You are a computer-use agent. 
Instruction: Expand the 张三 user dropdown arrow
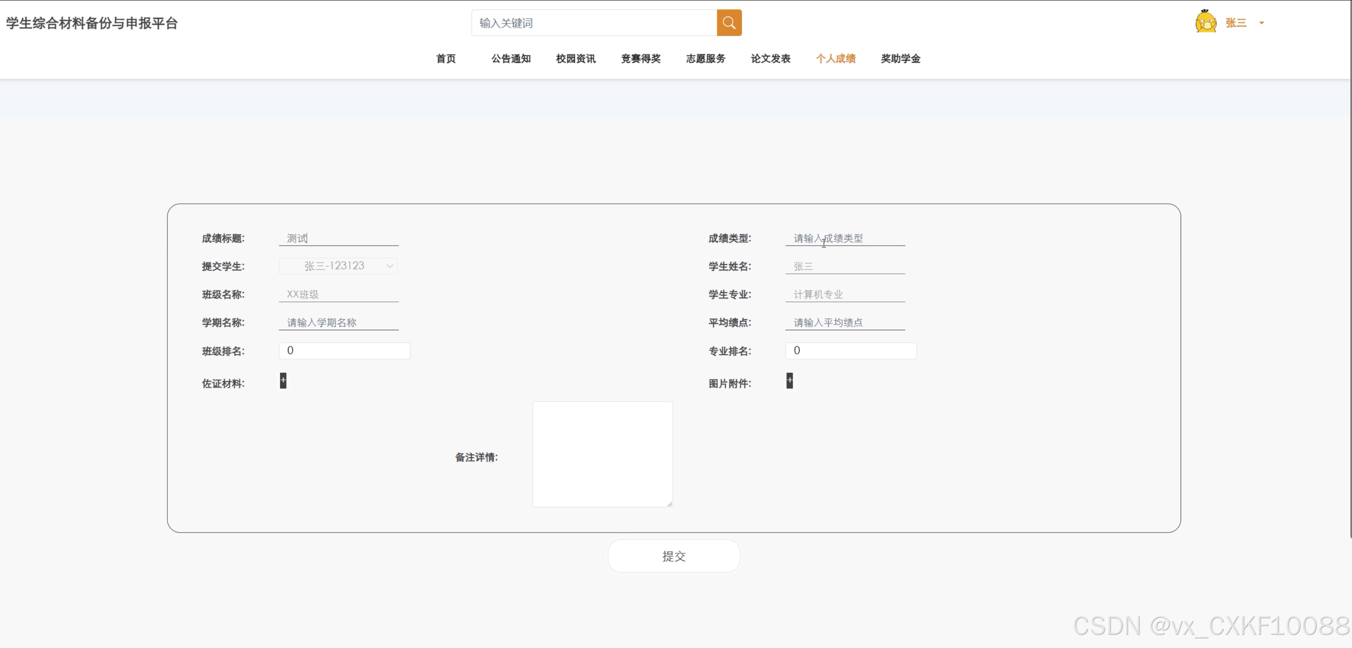(x=1262, y=22)
